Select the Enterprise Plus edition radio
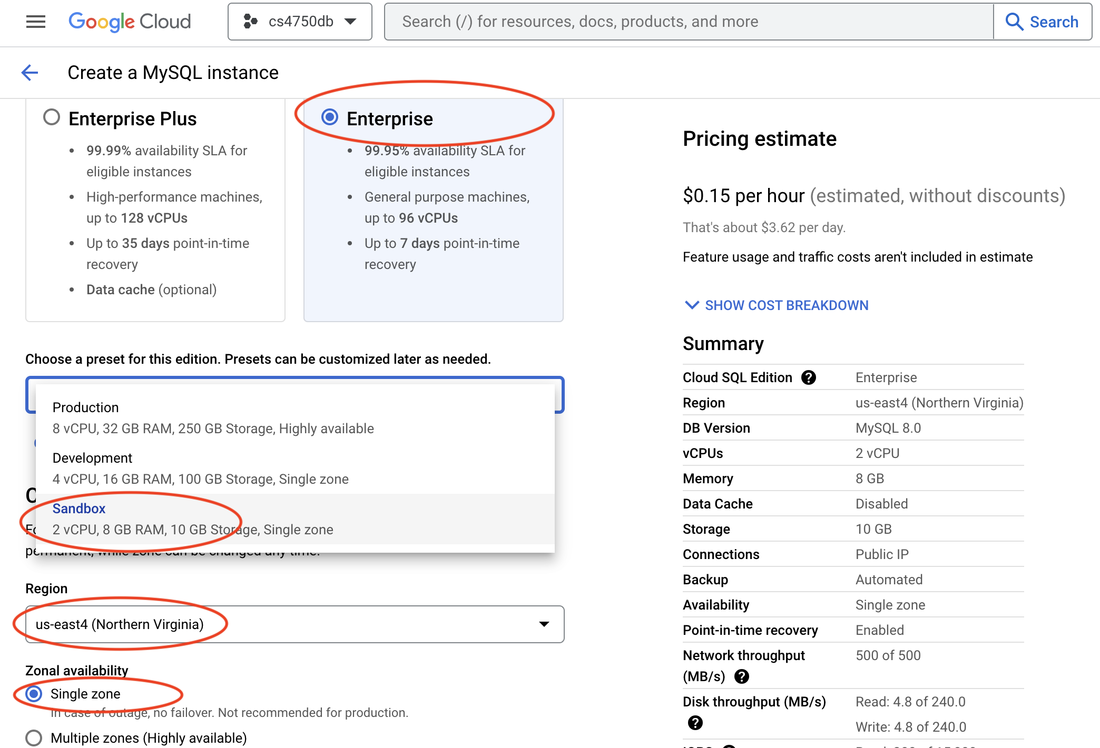Viewport: 1100px width, 748px height. 52,117
